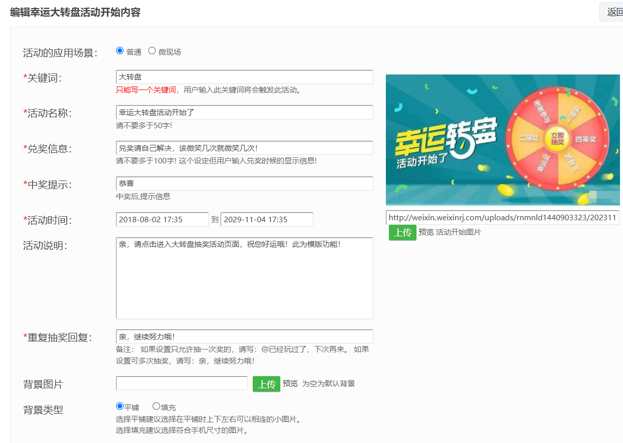The height and width of the screenshot is (443, 623).
Task: Edit the 活动名称 text field
Action: click(244, 113)
